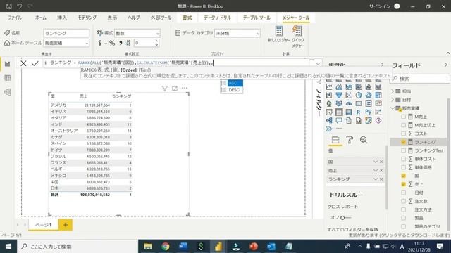
Task: Uncheck the ランキング field checkbox
Action: 403,142
